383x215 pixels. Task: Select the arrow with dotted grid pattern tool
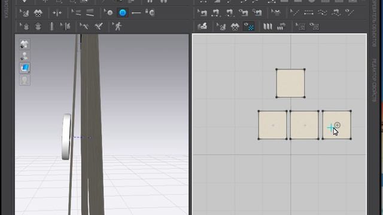[300, 26]
